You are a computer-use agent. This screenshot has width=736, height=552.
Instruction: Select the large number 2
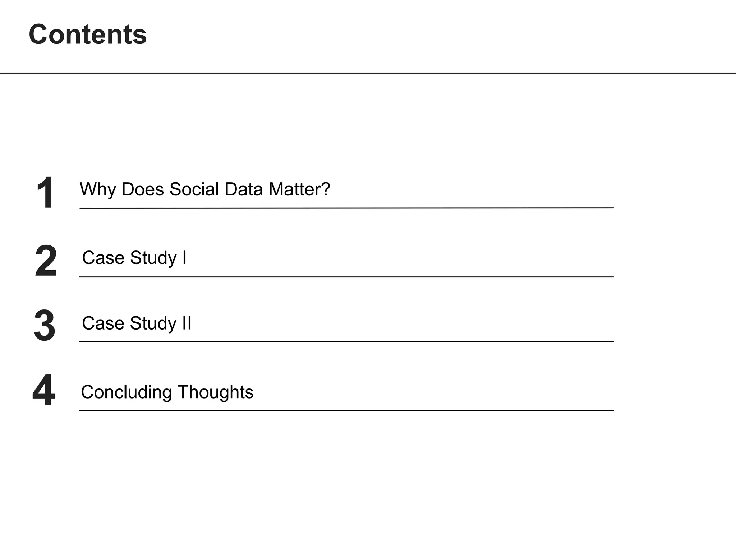click(46, 261)
